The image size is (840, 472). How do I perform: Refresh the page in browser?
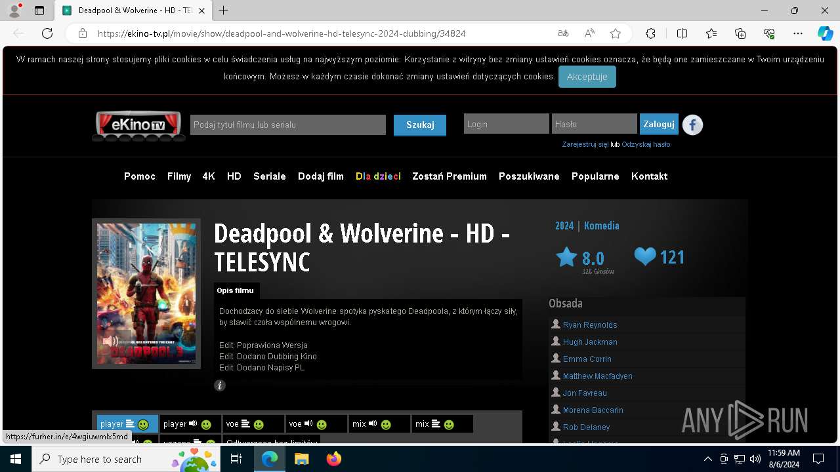47,33
